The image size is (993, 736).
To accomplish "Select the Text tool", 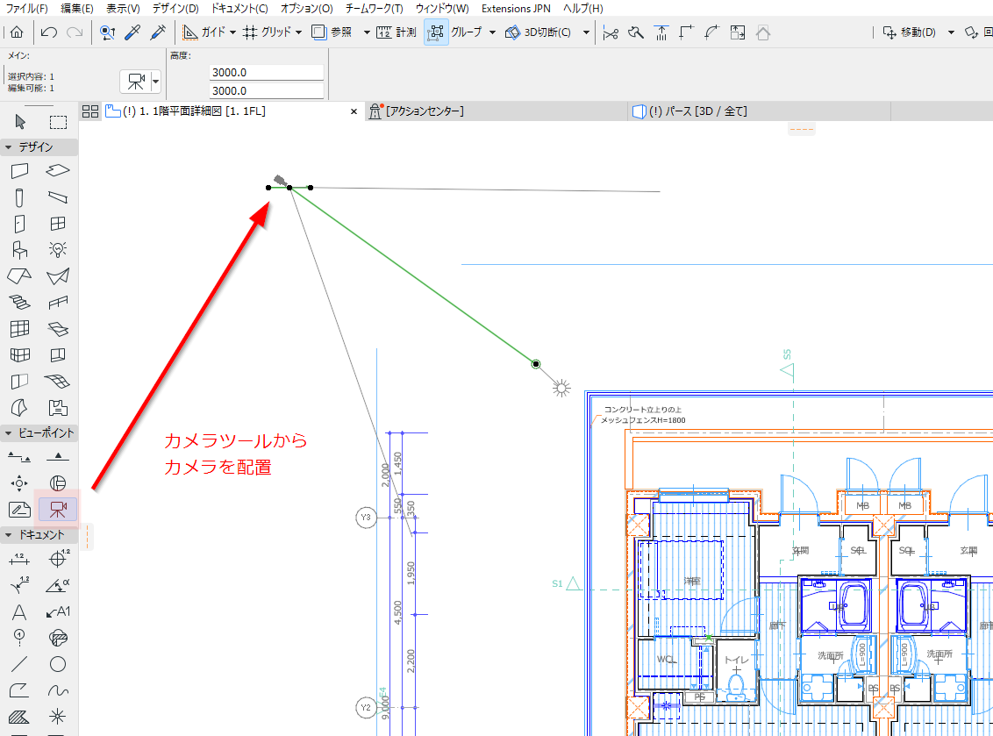I will pyautogui.click(x=19, y=611).
